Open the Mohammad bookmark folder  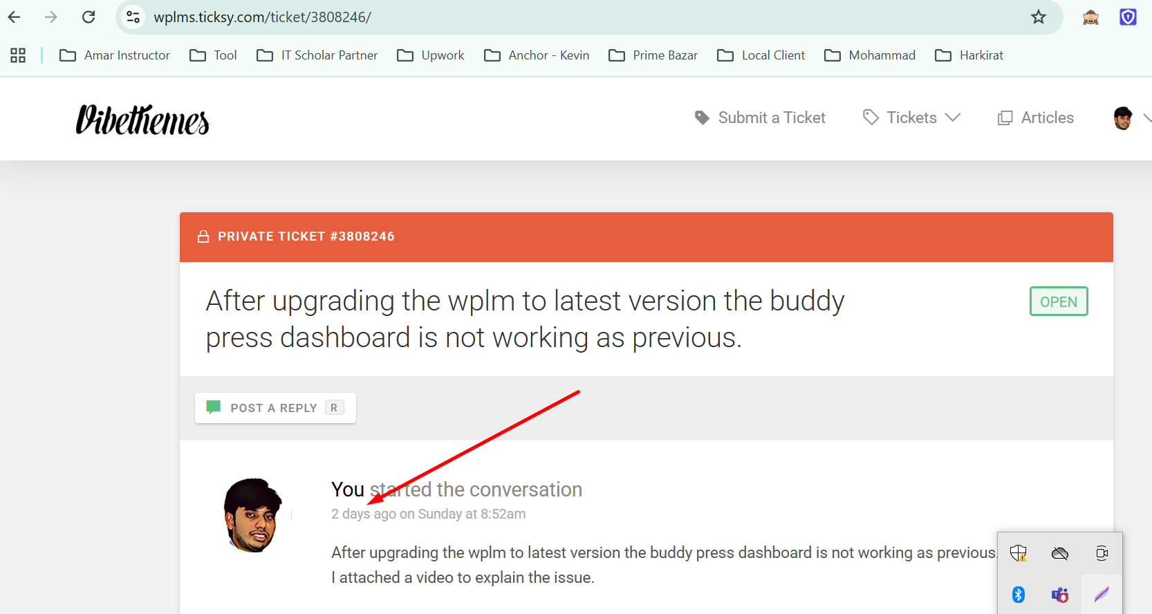(869, 55)
